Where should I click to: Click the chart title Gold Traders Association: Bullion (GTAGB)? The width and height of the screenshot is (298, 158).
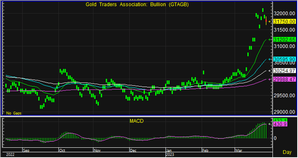[x=137, y=5]
